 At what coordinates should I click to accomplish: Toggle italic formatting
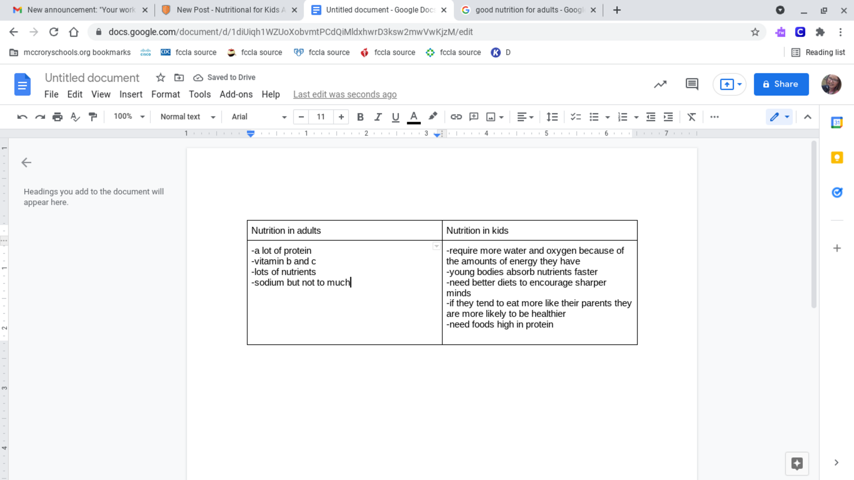pyautogui.click(x=378, y=117)
